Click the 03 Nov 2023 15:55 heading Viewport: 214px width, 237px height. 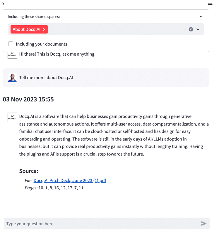pyautogui.click(x=28, y=99)
